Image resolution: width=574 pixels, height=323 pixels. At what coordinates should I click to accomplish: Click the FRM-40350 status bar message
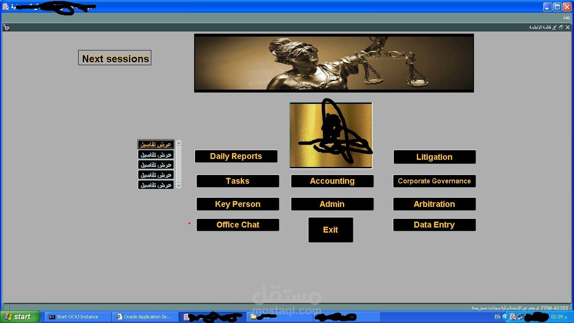(x=520, y=308)
